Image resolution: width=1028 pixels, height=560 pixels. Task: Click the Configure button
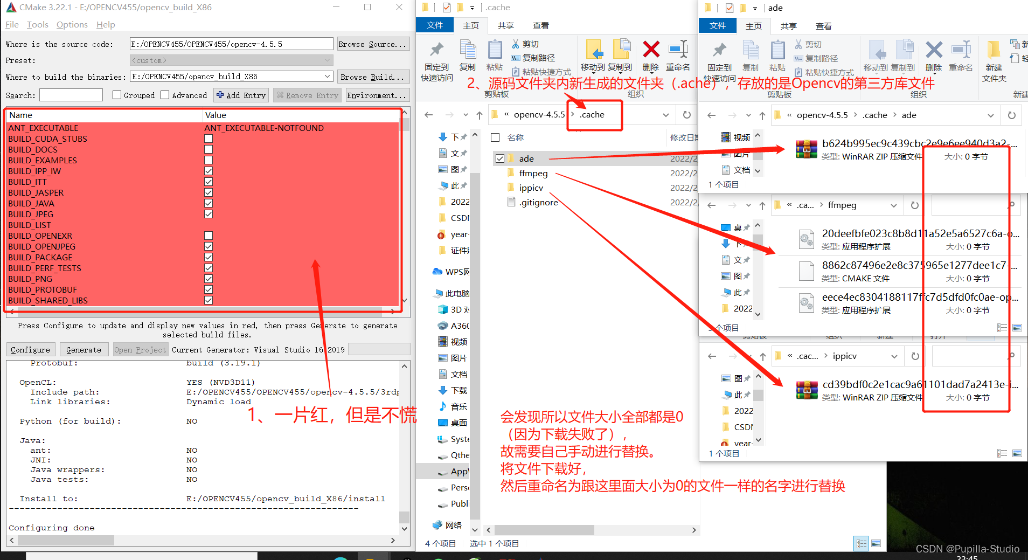pyautogui.click(x=31, y=349)
